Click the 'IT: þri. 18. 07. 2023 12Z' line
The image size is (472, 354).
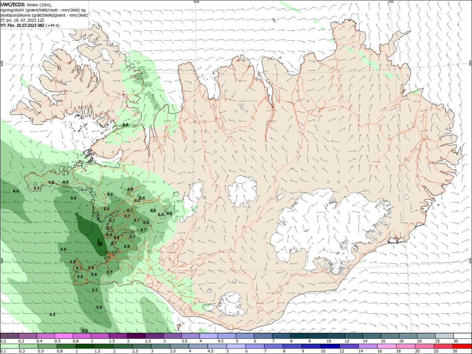[x=21, y=20]
